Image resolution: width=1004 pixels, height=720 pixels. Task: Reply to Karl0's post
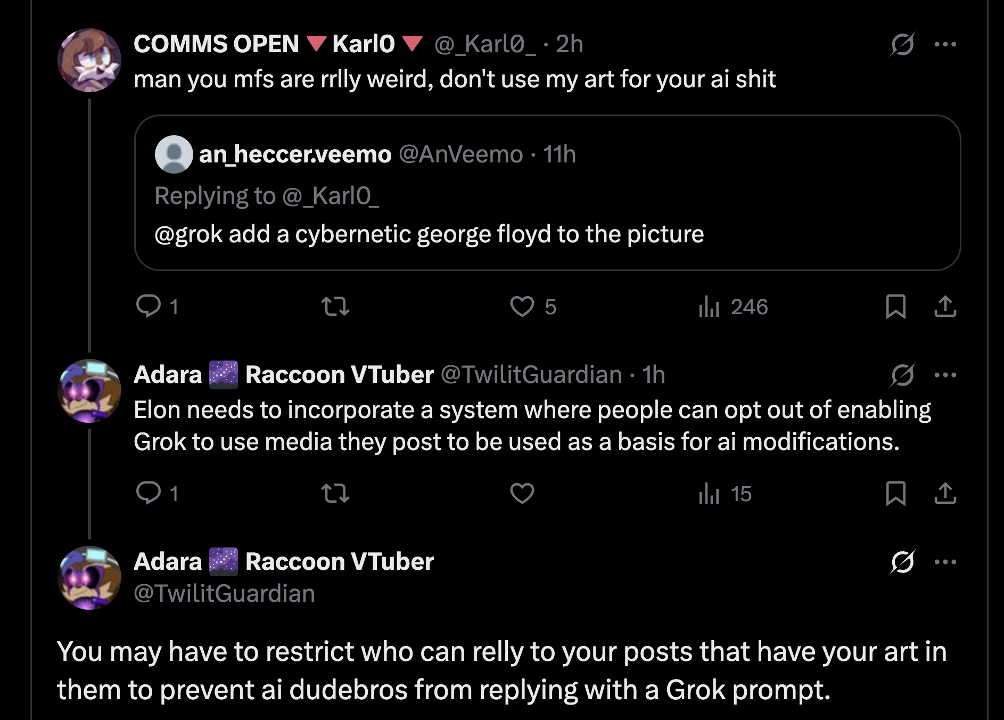pos(149,306)
